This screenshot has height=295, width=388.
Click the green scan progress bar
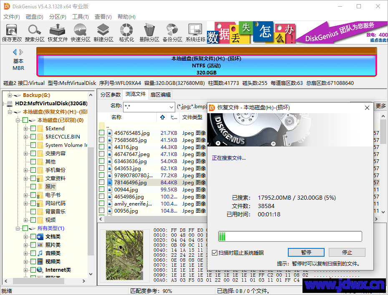point(290,236)
